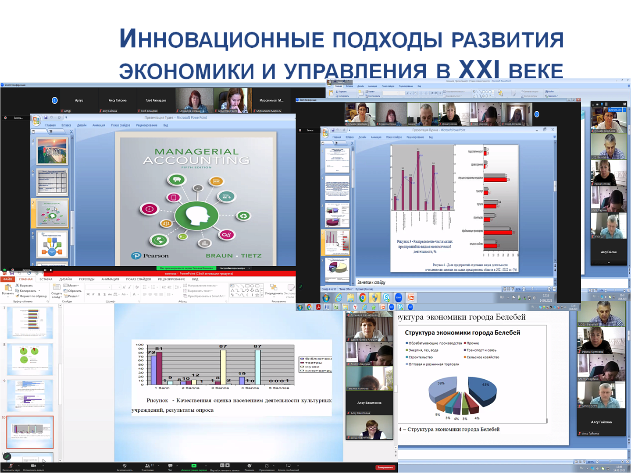
Task: Toggle italic К formatting button
Action: [93, 294]
